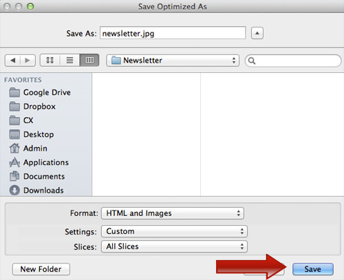Go back with the left arrow

[12, 61]
